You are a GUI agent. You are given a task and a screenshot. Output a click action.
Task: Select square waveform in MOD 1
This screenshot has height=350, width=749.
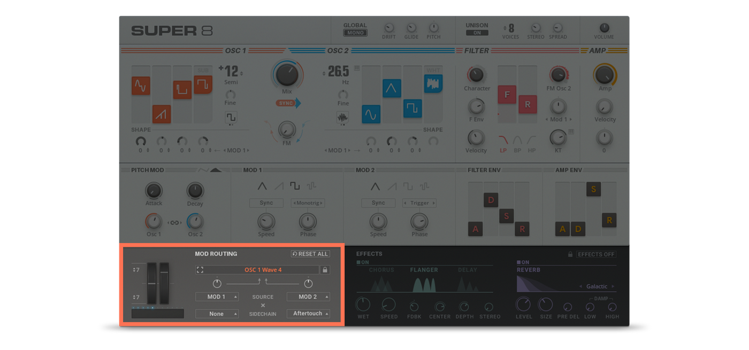coord(295,186)
